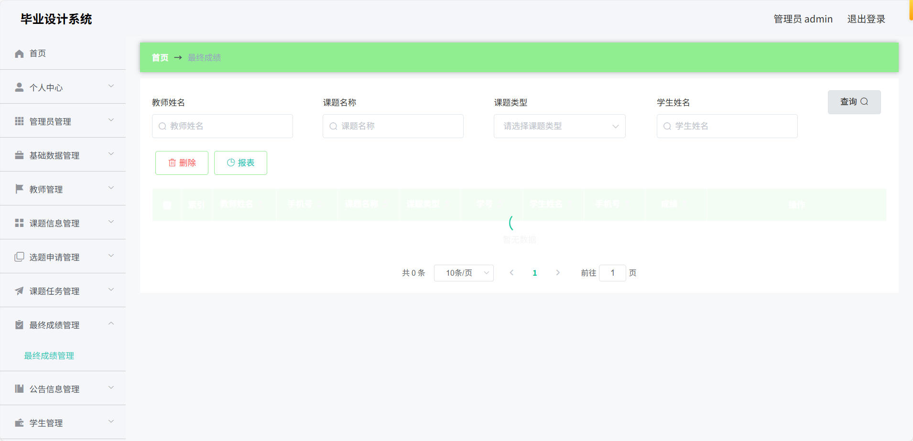Click the wallet icon beside 学生管理
Screen dimensions: 913x441
(19, 423)
